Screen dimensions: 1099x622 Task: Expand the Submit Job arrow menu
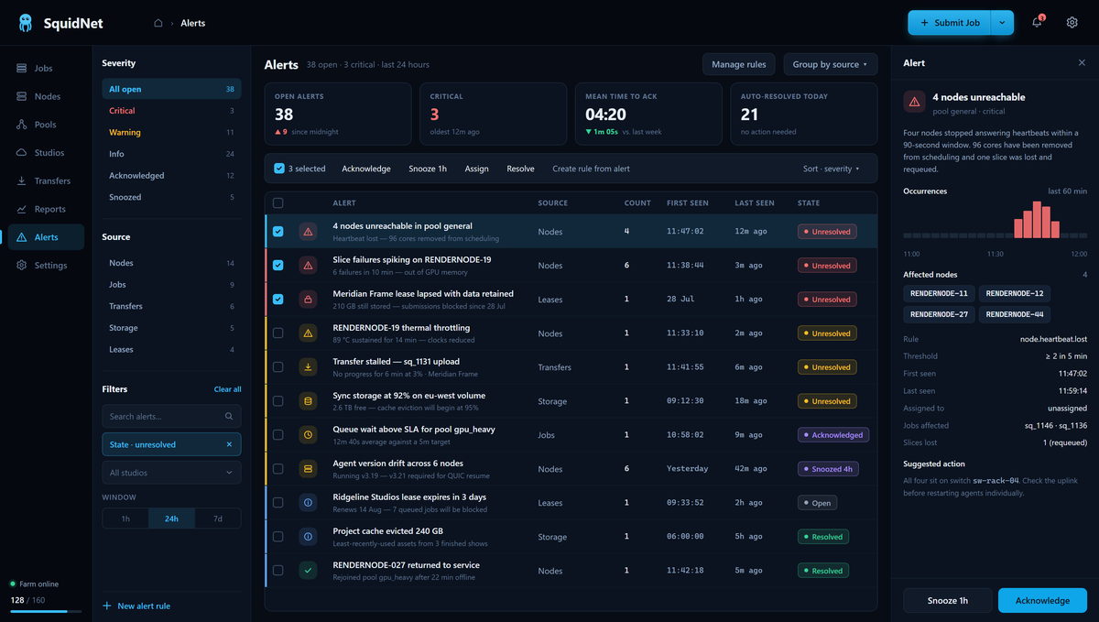coord(1002,23)
